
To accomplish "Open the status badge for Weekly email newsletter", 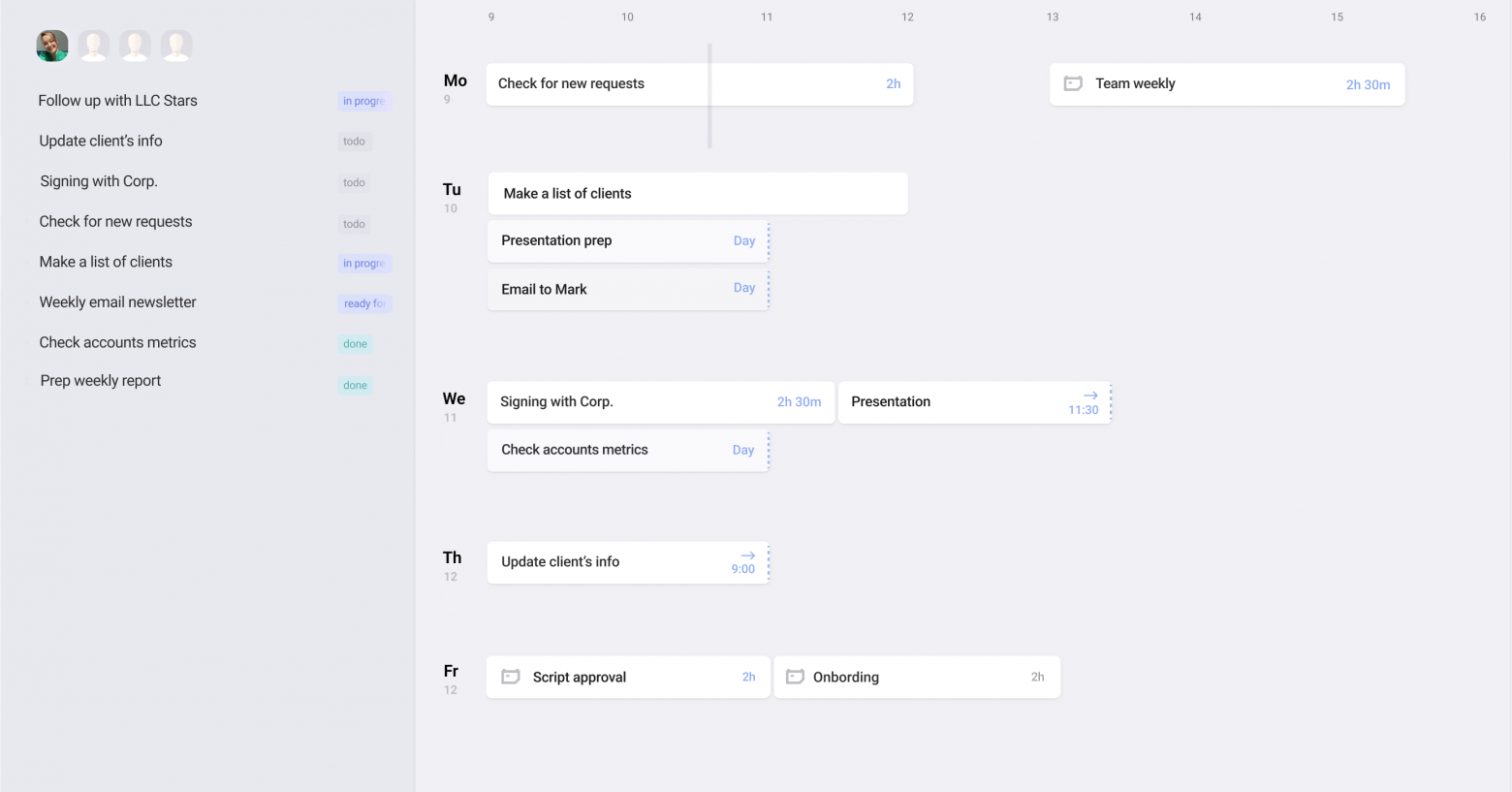I will point(364,303).
